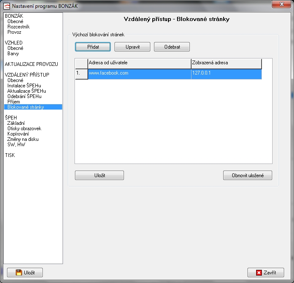The height and width of the screenshot is (283, 294).
Task: Open Provoz settings
Action: tap(14, 32)
